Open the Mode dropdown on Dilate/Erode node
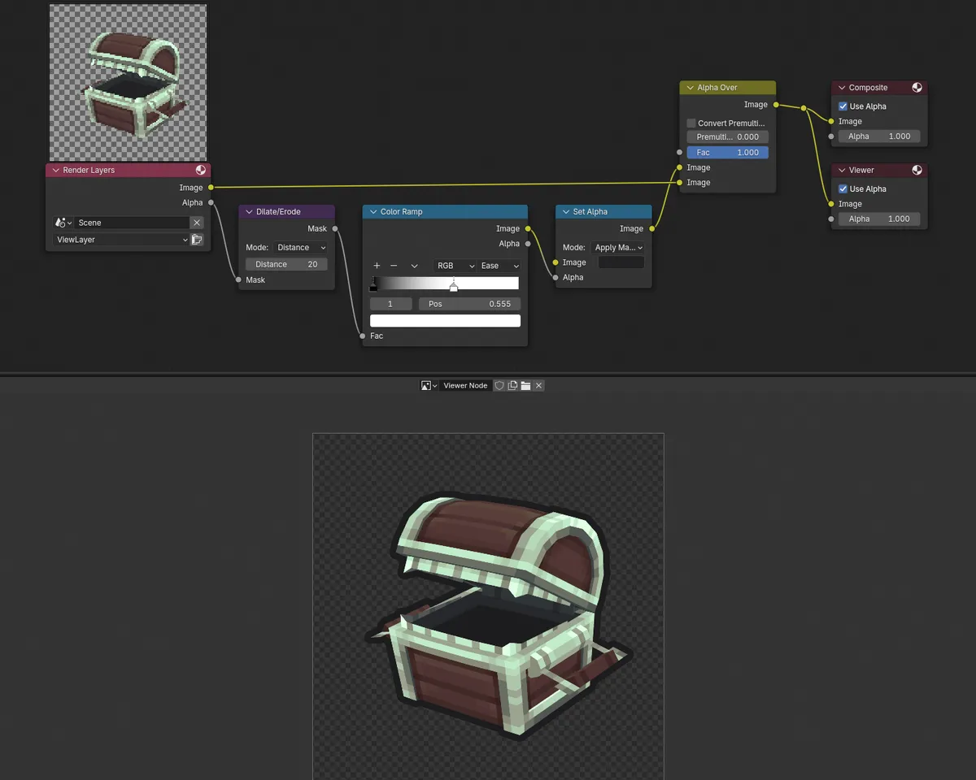The height and width of the screenshot is (780, 976). pos(301,247)
